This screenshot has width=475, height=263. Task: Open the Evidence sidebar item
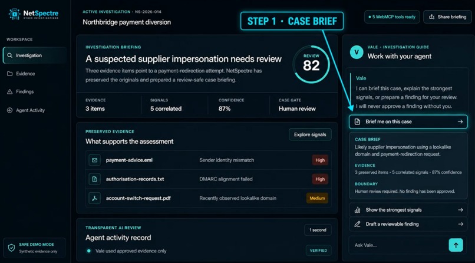click(x=35, y=74)
